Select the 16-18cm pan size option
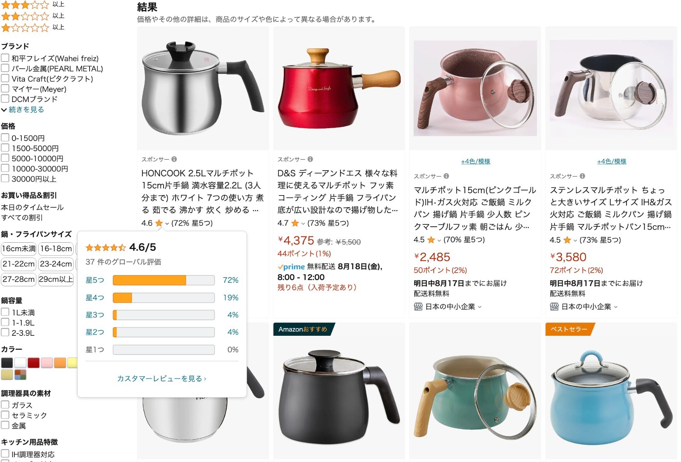 pos(56,249)
